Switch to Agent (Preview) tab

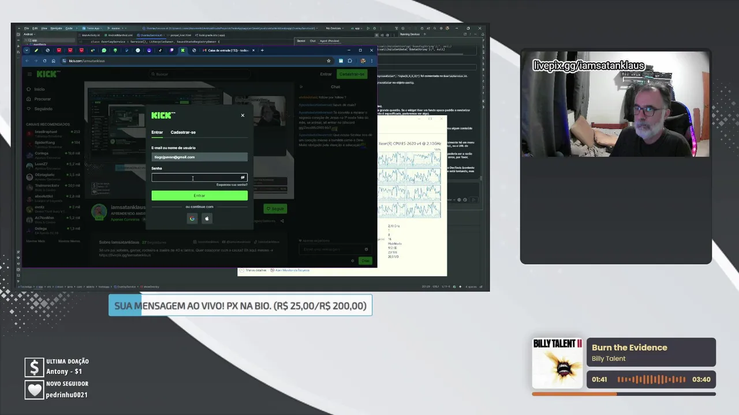click(x=330, y=41)
